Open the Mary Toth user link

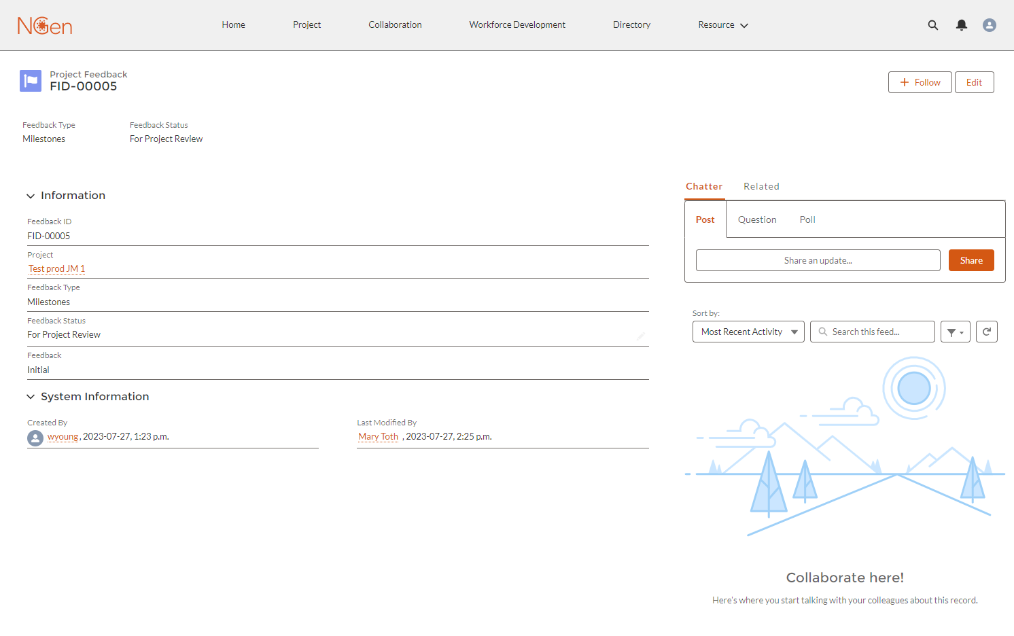point(379,437)
